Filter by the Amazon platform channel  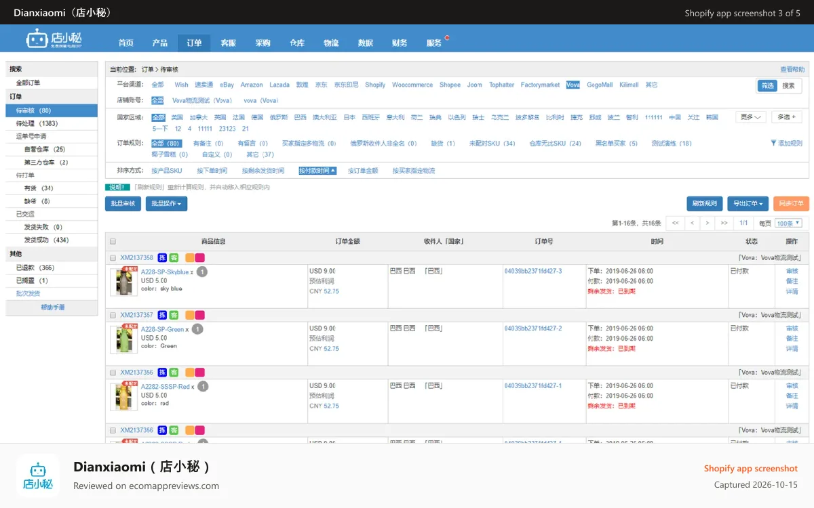[x=252, y=85]
